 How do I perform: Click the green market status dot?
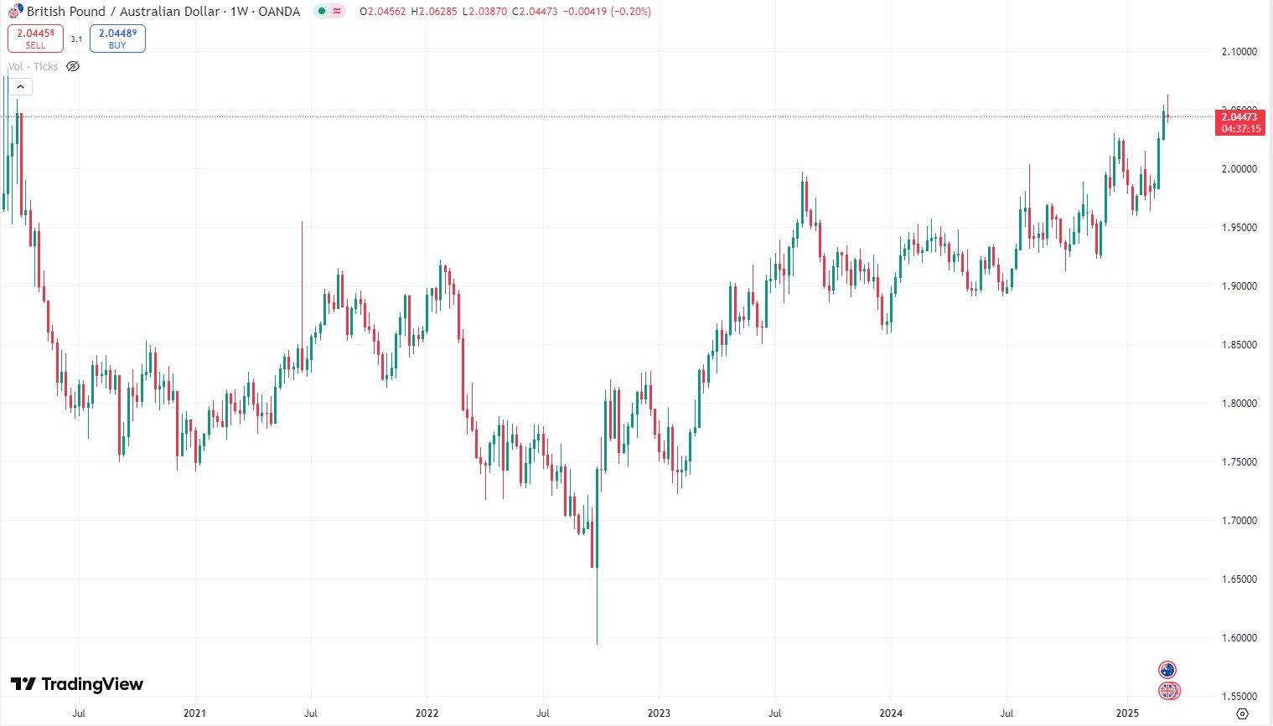[322, 12]
